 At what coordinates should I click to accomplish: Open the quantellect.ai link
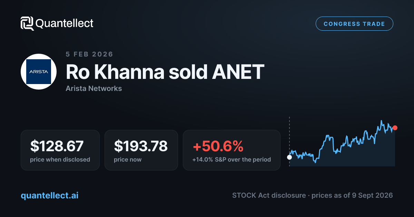(x=50, y=195)
